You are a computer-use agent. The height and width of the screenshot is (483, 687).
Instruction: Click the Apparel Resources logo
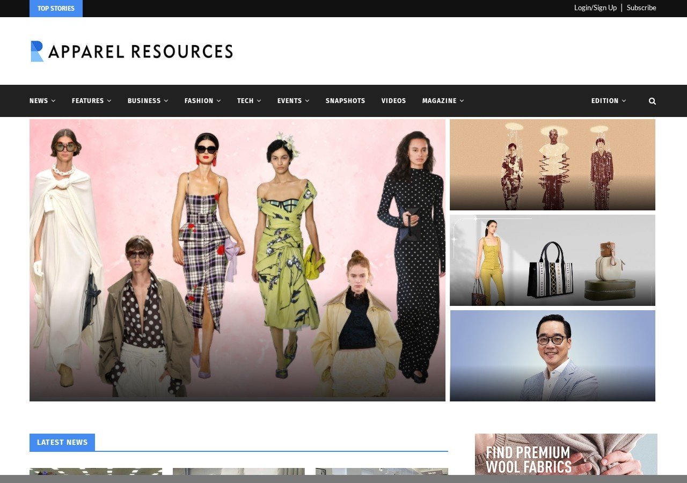click(x=131, y=51)
